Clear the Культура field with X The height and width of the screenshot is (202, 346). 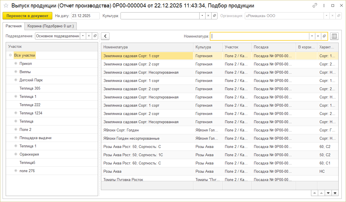pyautogui.click(x=208, y=16)
